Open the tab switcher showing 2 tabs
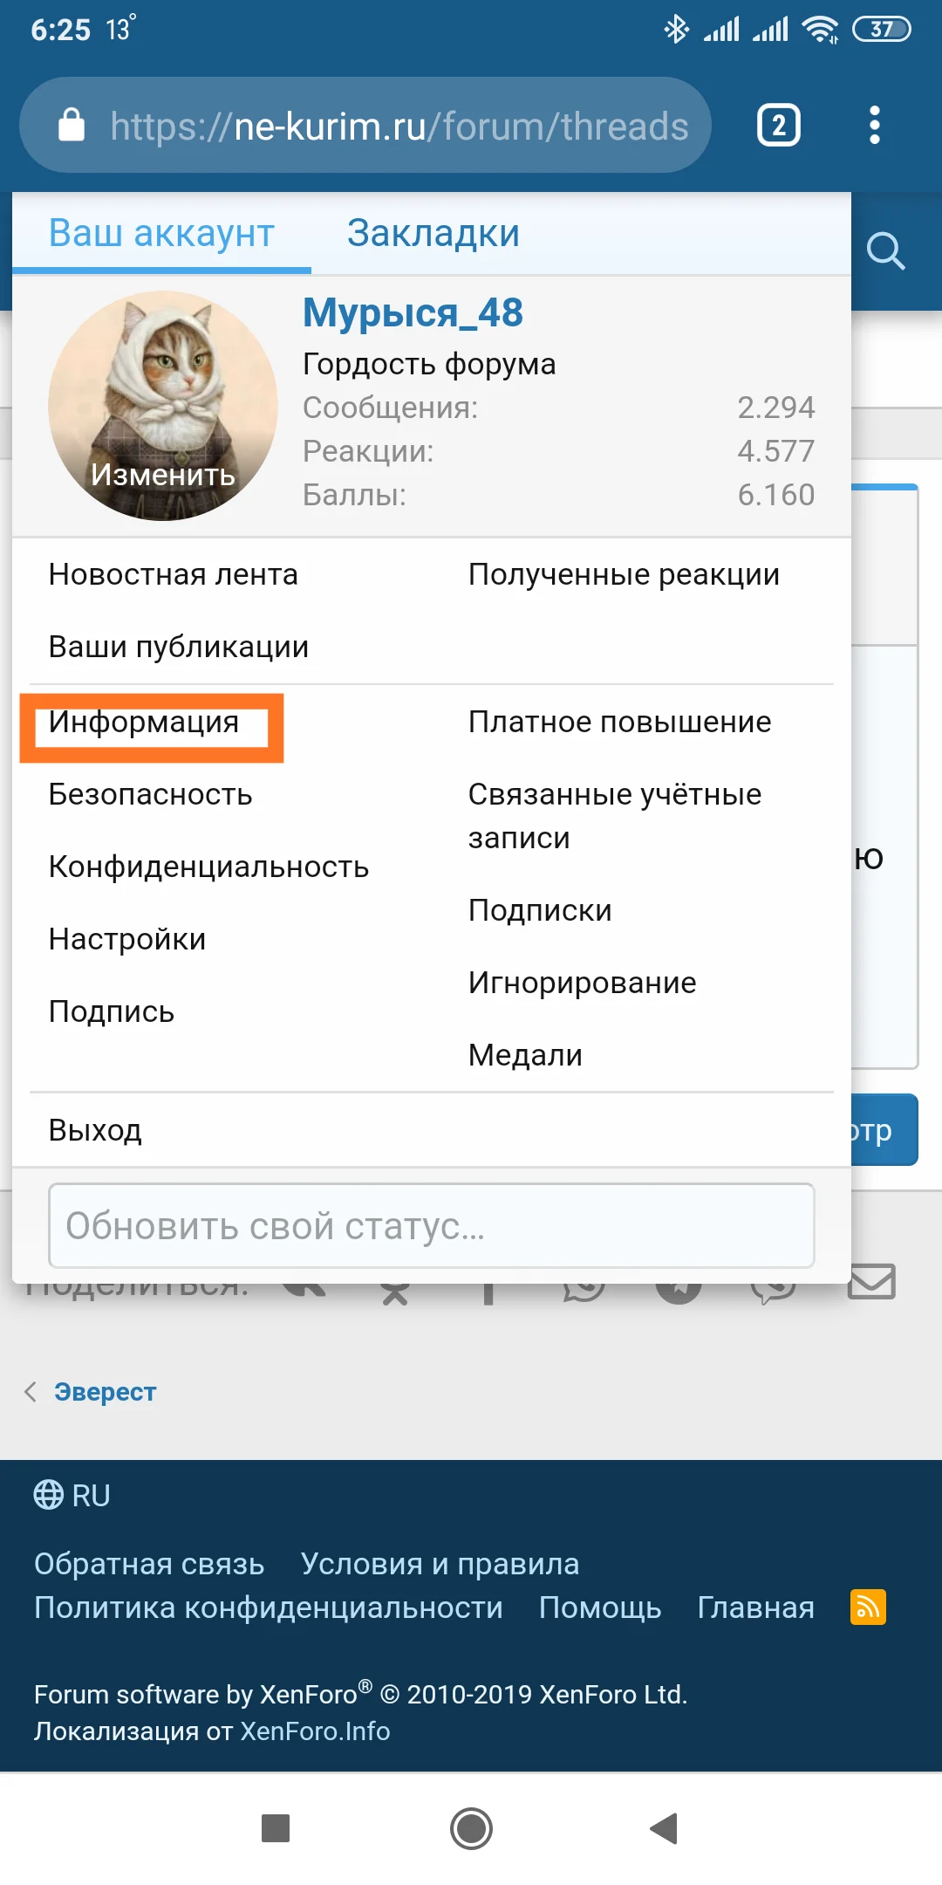Viewport: 942px width, 1885px height. coord(778,126)
